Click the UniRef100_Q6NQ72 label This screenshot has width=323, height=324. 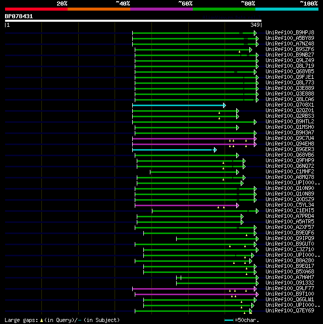click(290, 166)
